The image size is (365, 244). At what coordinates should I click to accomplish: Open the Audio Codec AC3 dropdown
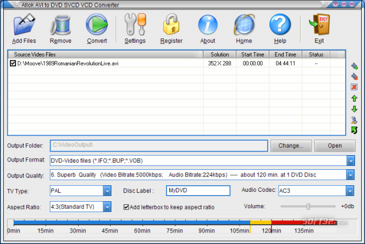click(350, 191)
